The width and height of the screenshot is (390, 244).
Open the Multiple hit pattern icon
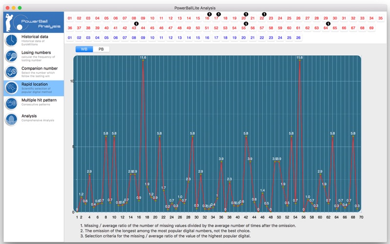[x=11, y=103]
